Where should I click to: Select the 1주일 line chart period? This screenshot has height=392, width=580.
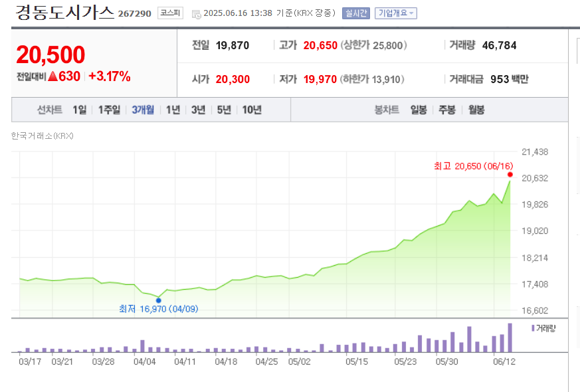[x=109, y=110]
